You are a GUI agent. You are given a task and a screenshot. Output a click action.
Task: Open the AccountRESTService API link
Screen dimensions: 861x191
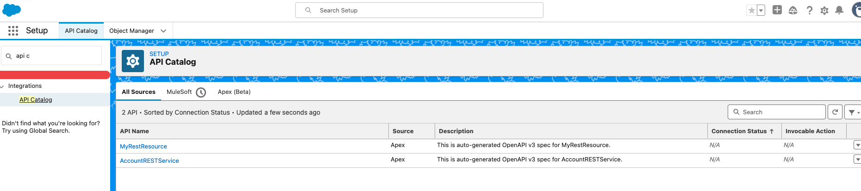(150, 160)
